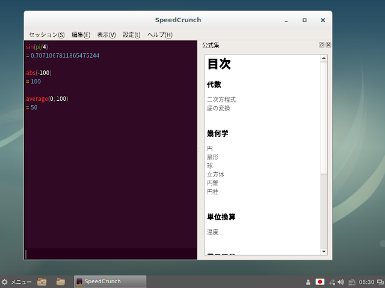Open the 円柱 geometry link

212,192
